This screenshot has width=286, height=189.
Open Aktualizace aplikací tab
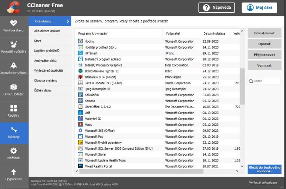50,31
